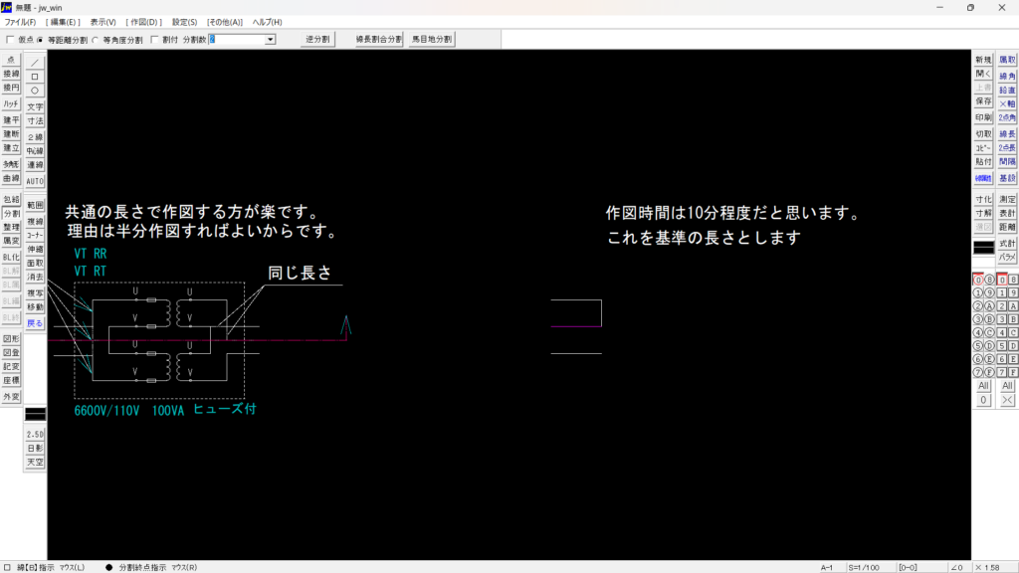The height and width of the screenshot is (573, 1019).
Task: Open the 分割数 dropdown list
Action: [x=270, y=40]
